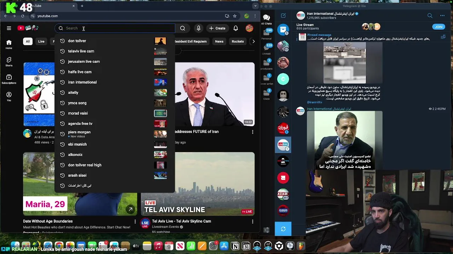
Task: Select the News filter chip
Action: [219, 41]
